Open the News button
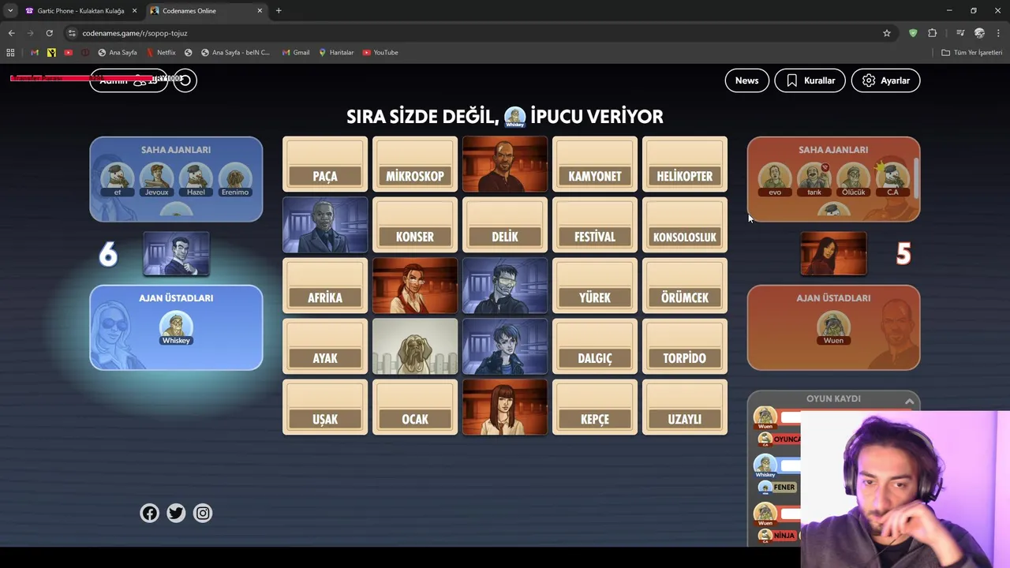The height and width of the screenshot is (568, 1010). pos(746,80)
